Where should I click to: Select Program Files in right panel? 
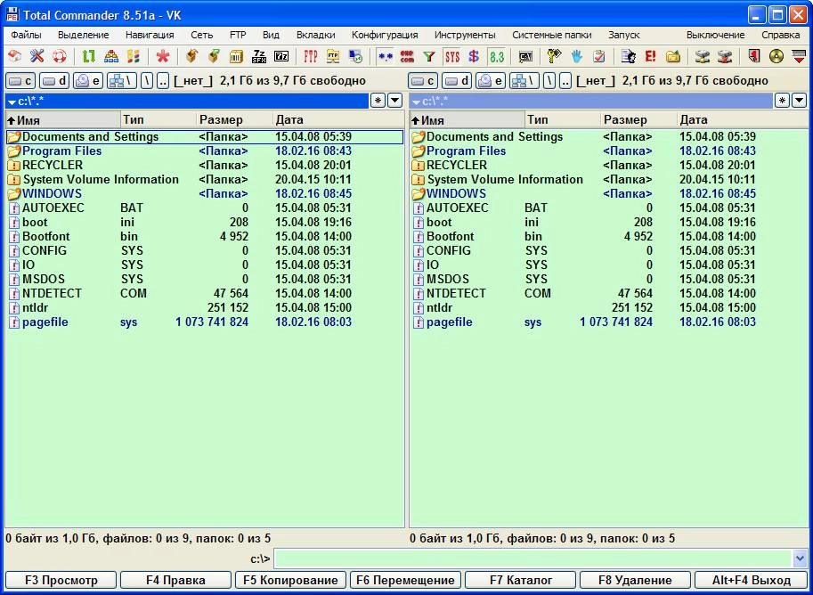tap(609, 151)
